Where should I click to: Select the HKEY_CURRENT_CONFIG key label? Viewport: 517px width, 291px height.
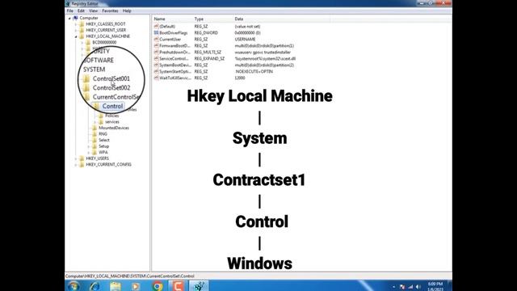click(108, 164)
